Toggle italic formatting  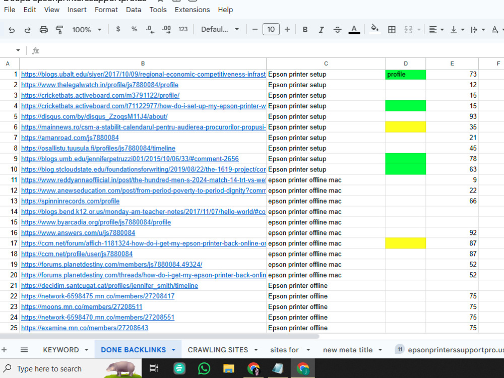click(x=321, y=30)
